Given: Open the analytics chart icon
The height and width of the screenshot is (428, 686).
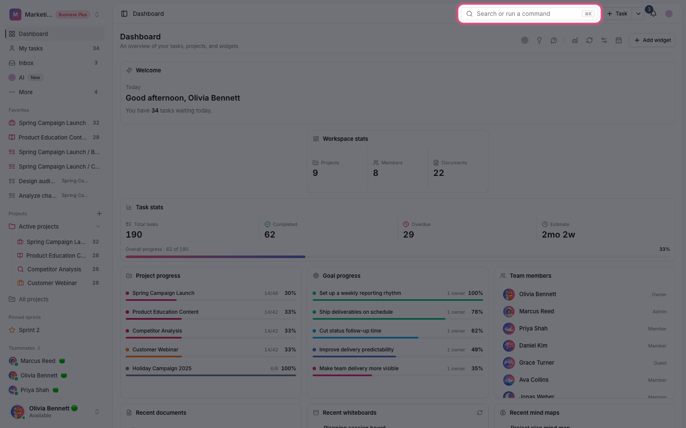Looking at the screenshot, I should pyautogui.click(x=575, y=40).
